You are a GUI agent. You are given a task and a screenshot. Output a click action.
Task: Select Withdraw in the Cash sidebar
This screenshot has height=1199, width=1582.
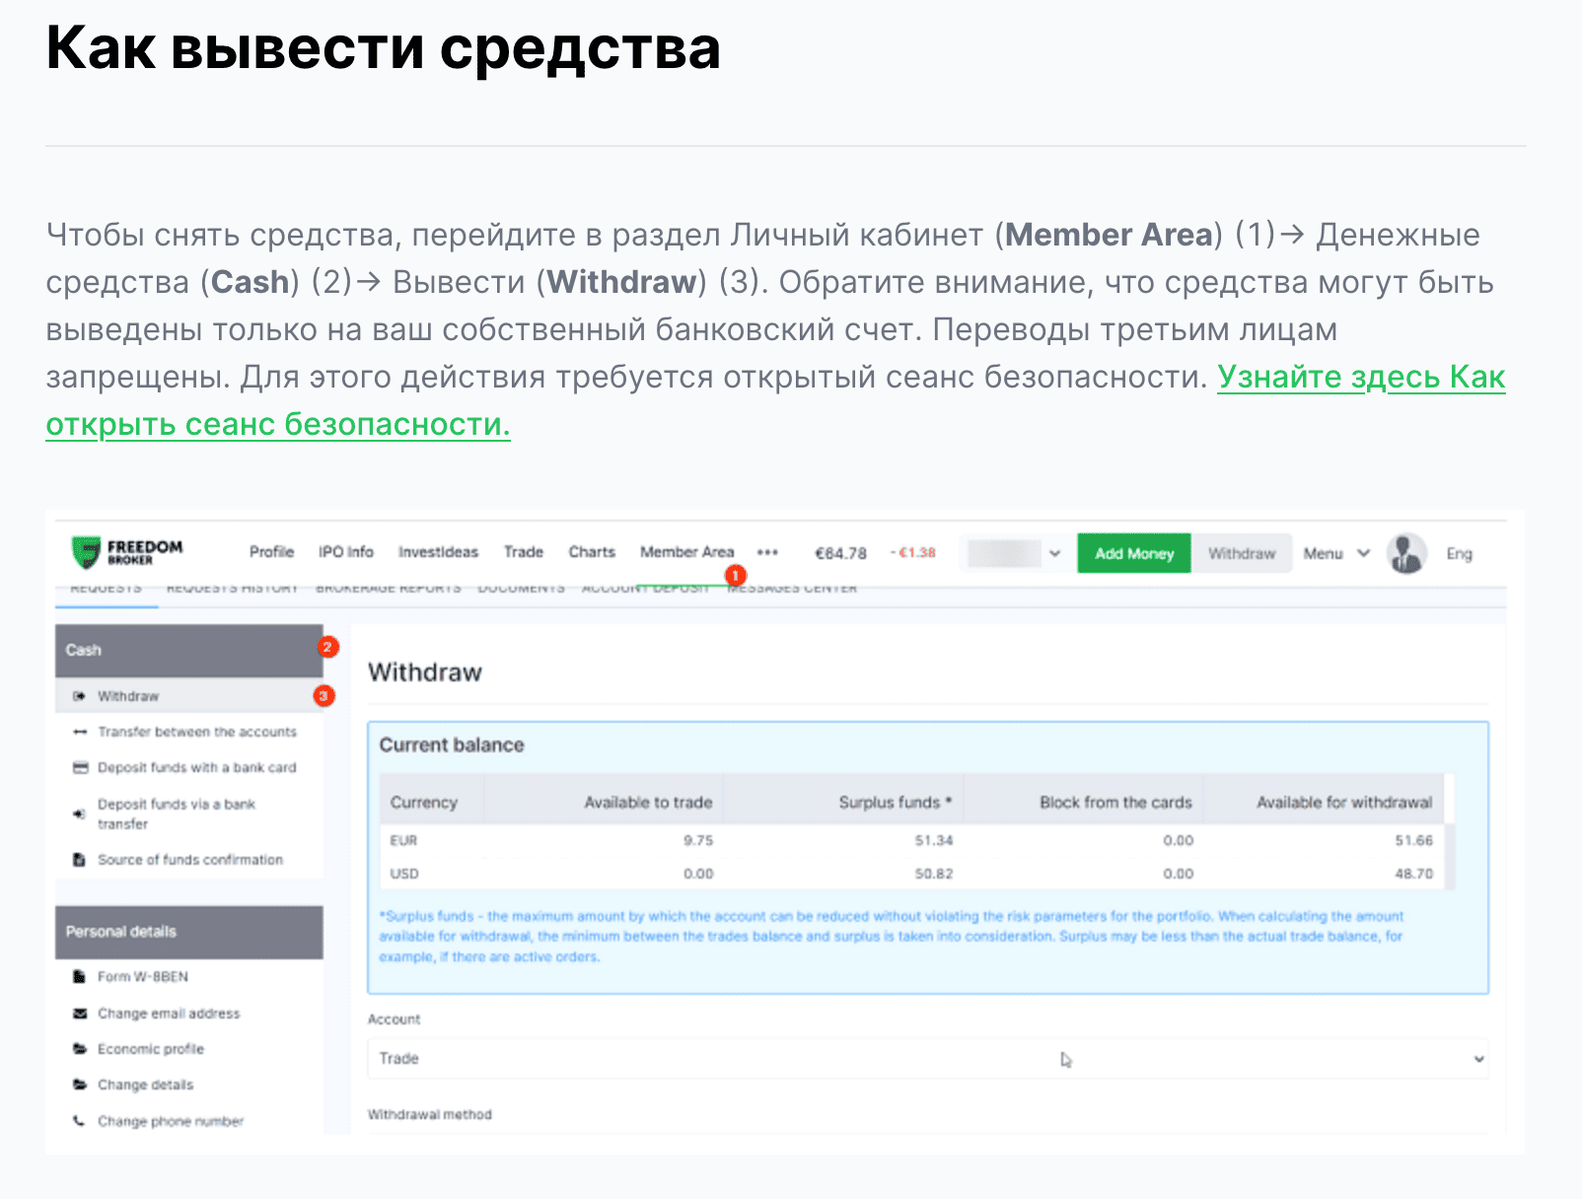188,696
